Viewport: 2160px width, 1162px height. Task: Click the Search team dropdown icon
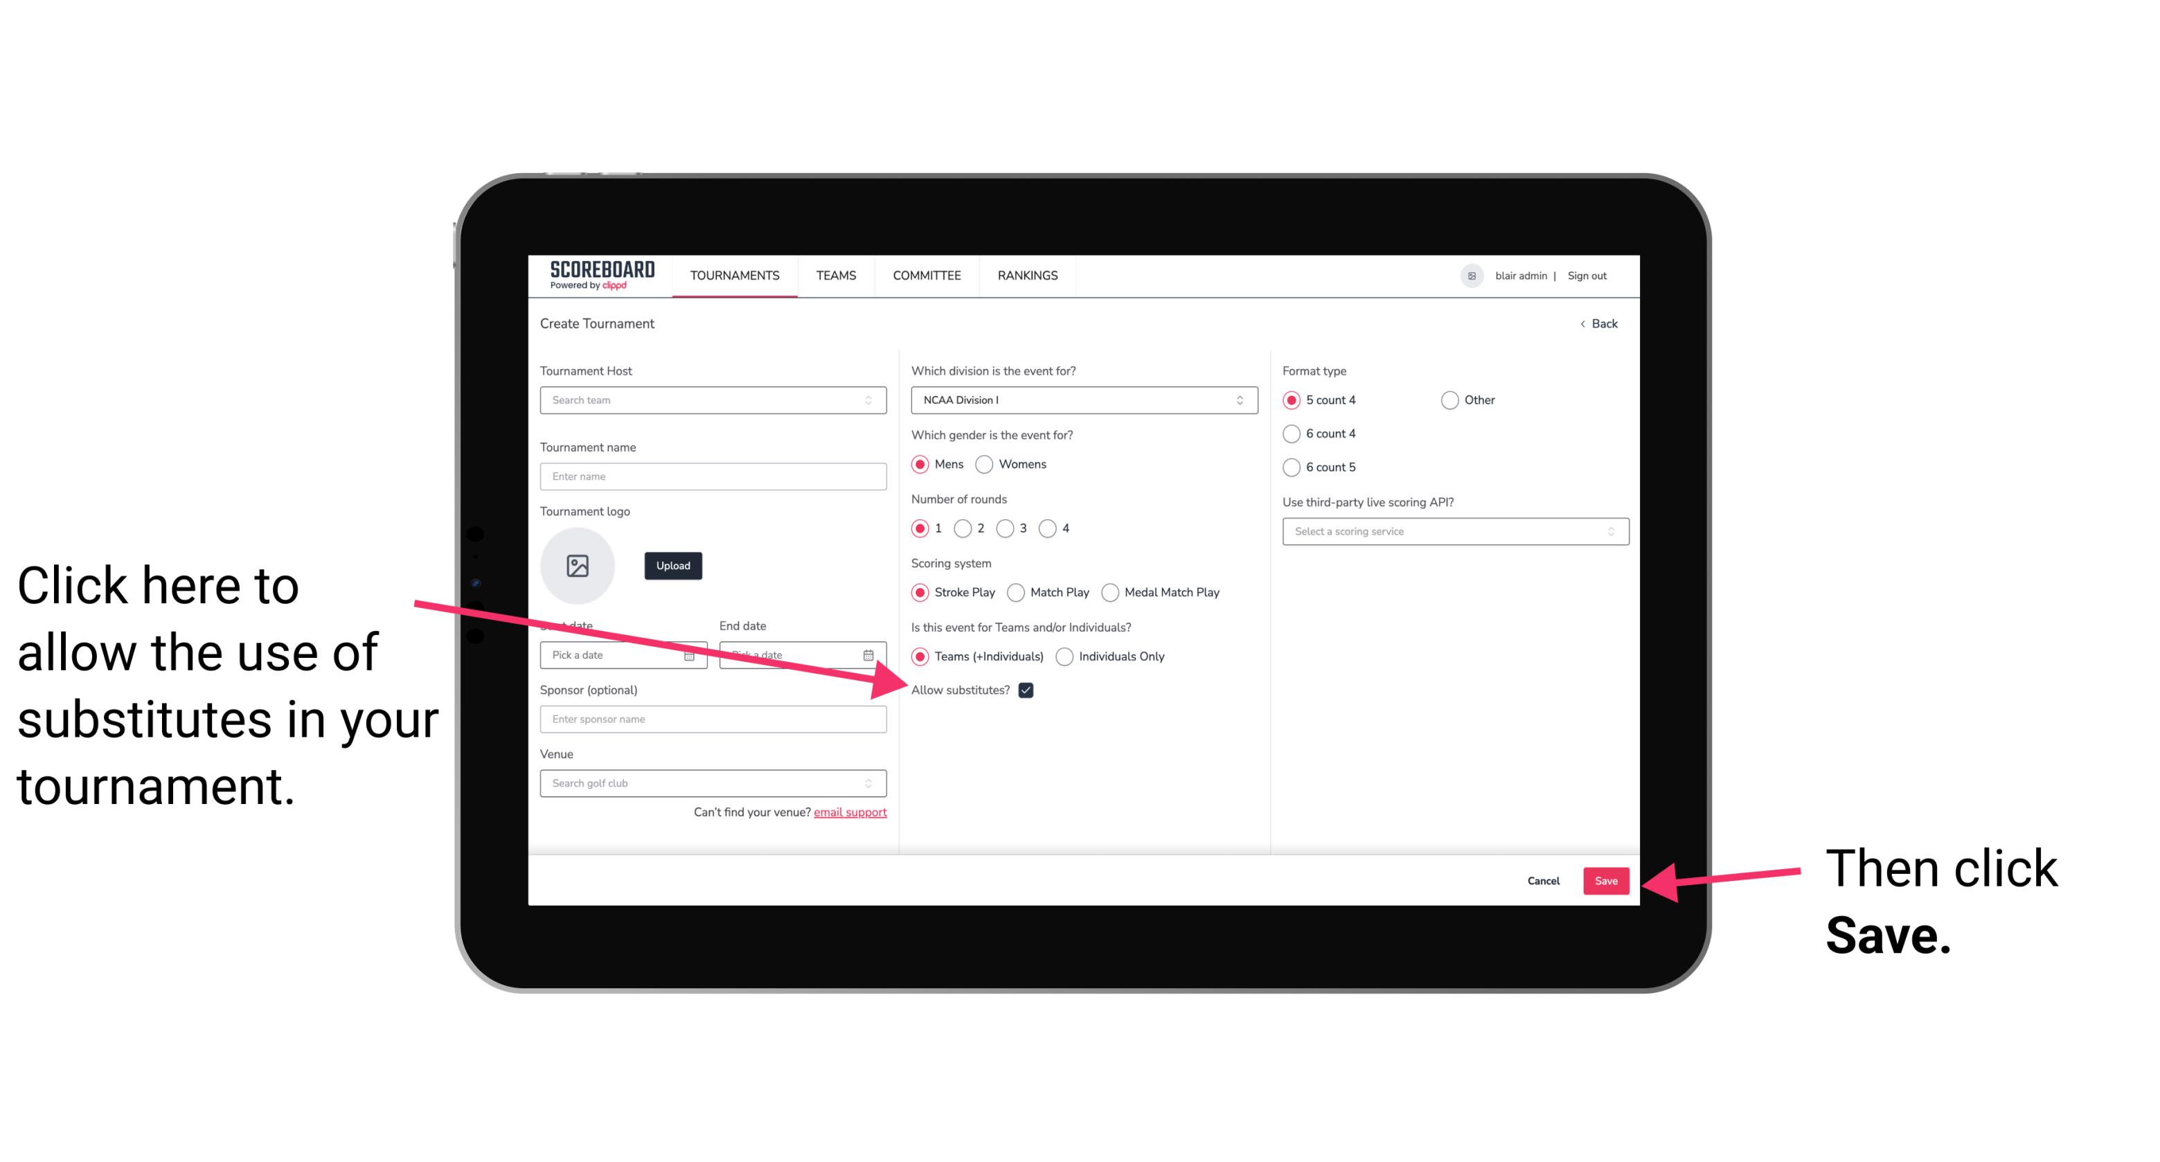(x=874, y=400)
